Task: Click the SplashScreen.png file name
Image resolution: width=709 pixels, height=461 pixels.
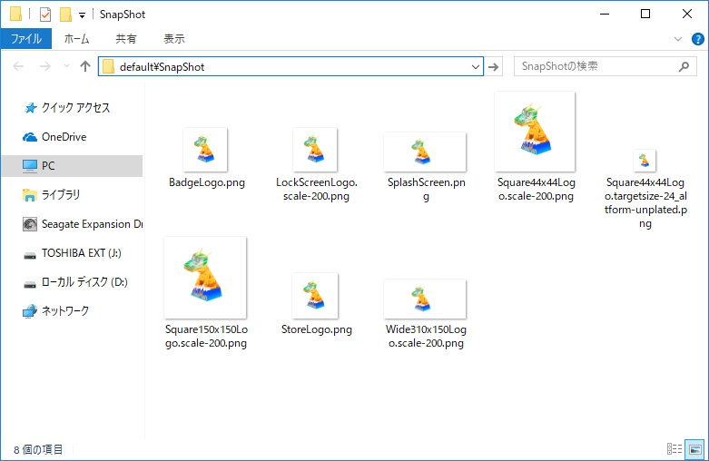Action: pyautogui.click(x=426, y=190)
